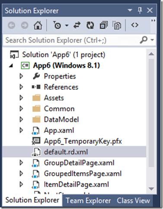Click the GroupedItemsPage.xaml file icon
The height and width of the screenshot is (209, 163).
click(36, 174)
